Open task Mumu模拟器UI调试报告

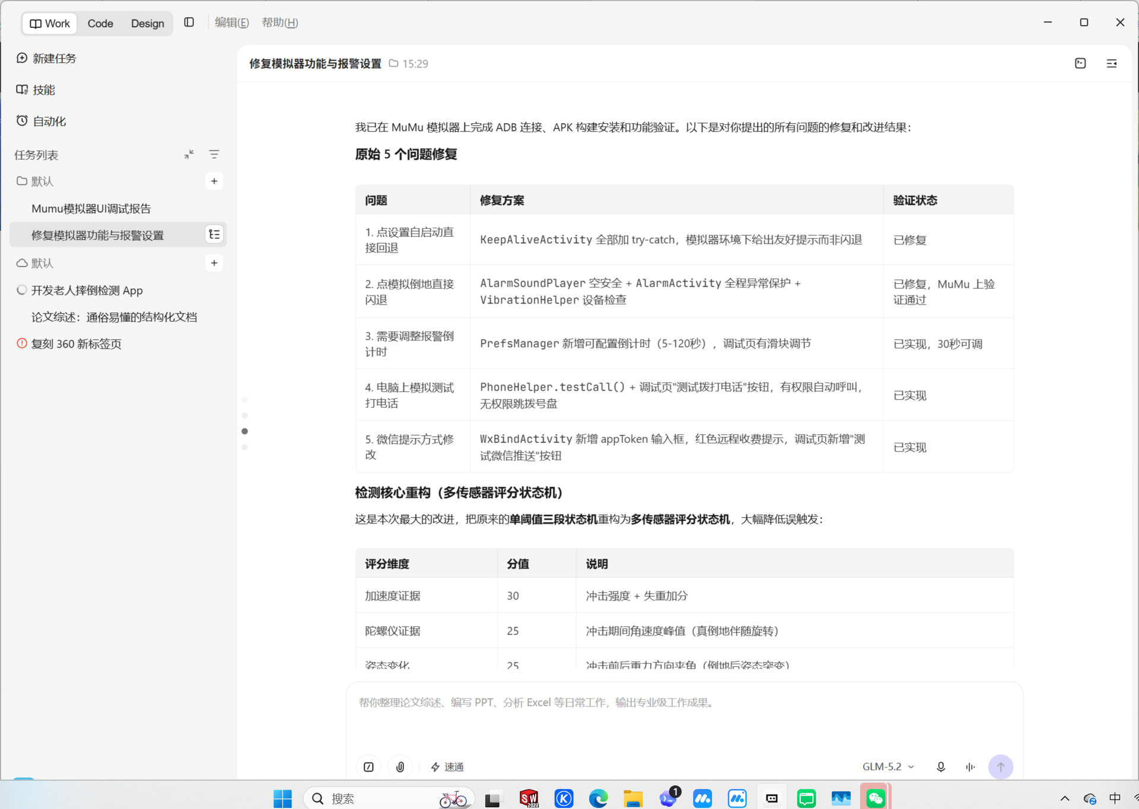click(91, 209)
